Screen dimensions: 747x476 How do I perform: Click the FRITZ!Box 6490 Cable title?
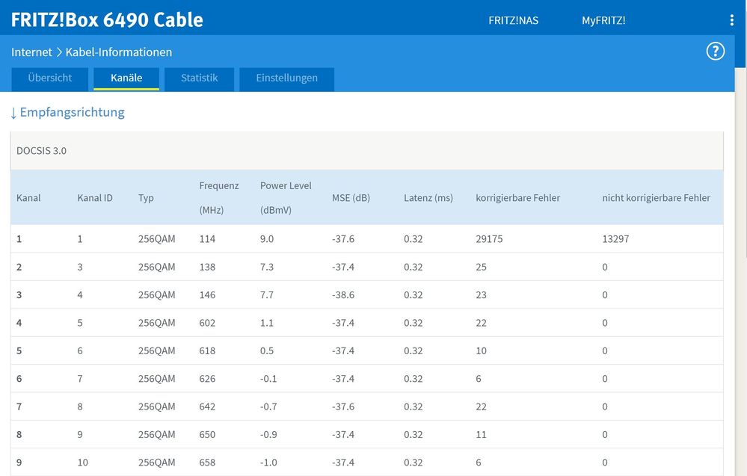107,19
